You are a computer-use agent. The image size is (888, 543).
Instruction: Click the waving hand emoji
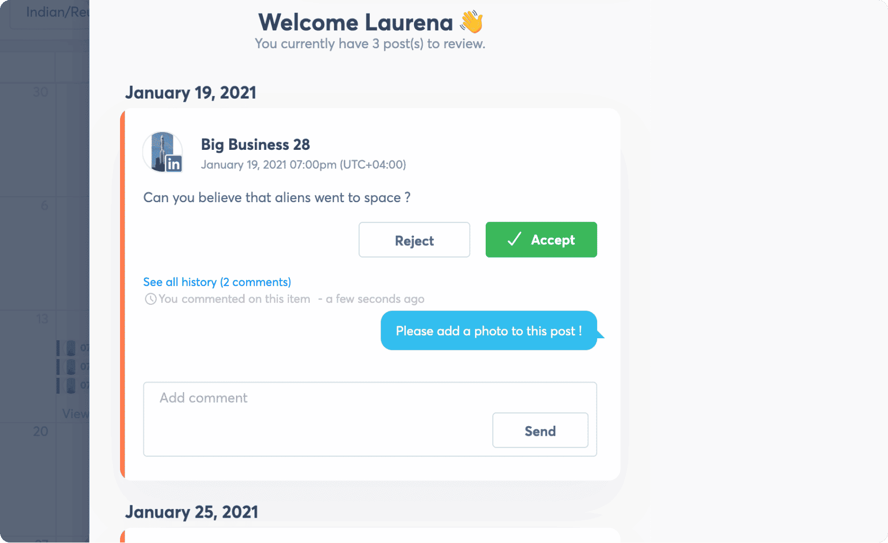pos(471,22)
